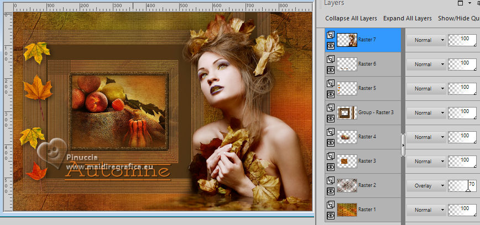Click the vertical ruler left of canvas
Image resolution: width=480 pixels, height=225 pixels.
tap(8, 111)
